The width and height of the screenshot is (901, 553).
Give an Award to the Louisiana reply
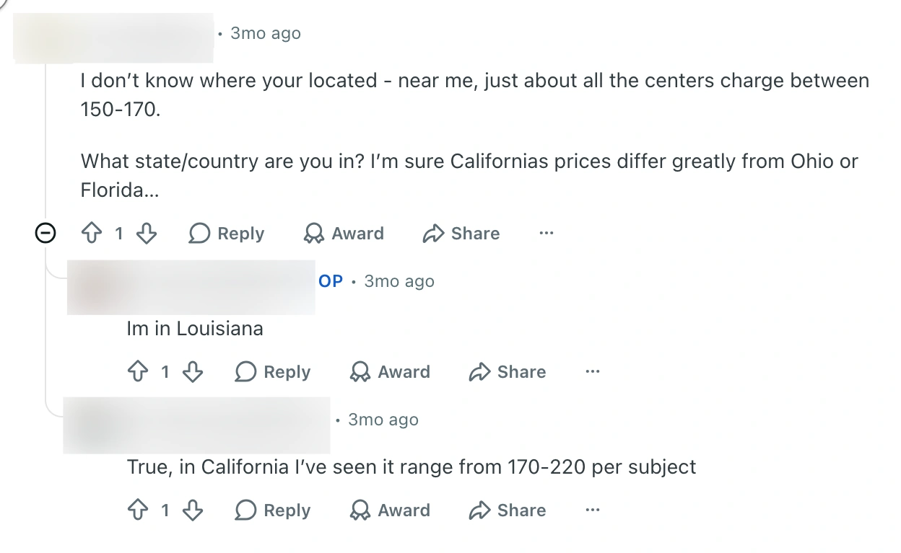click(390, 371)
